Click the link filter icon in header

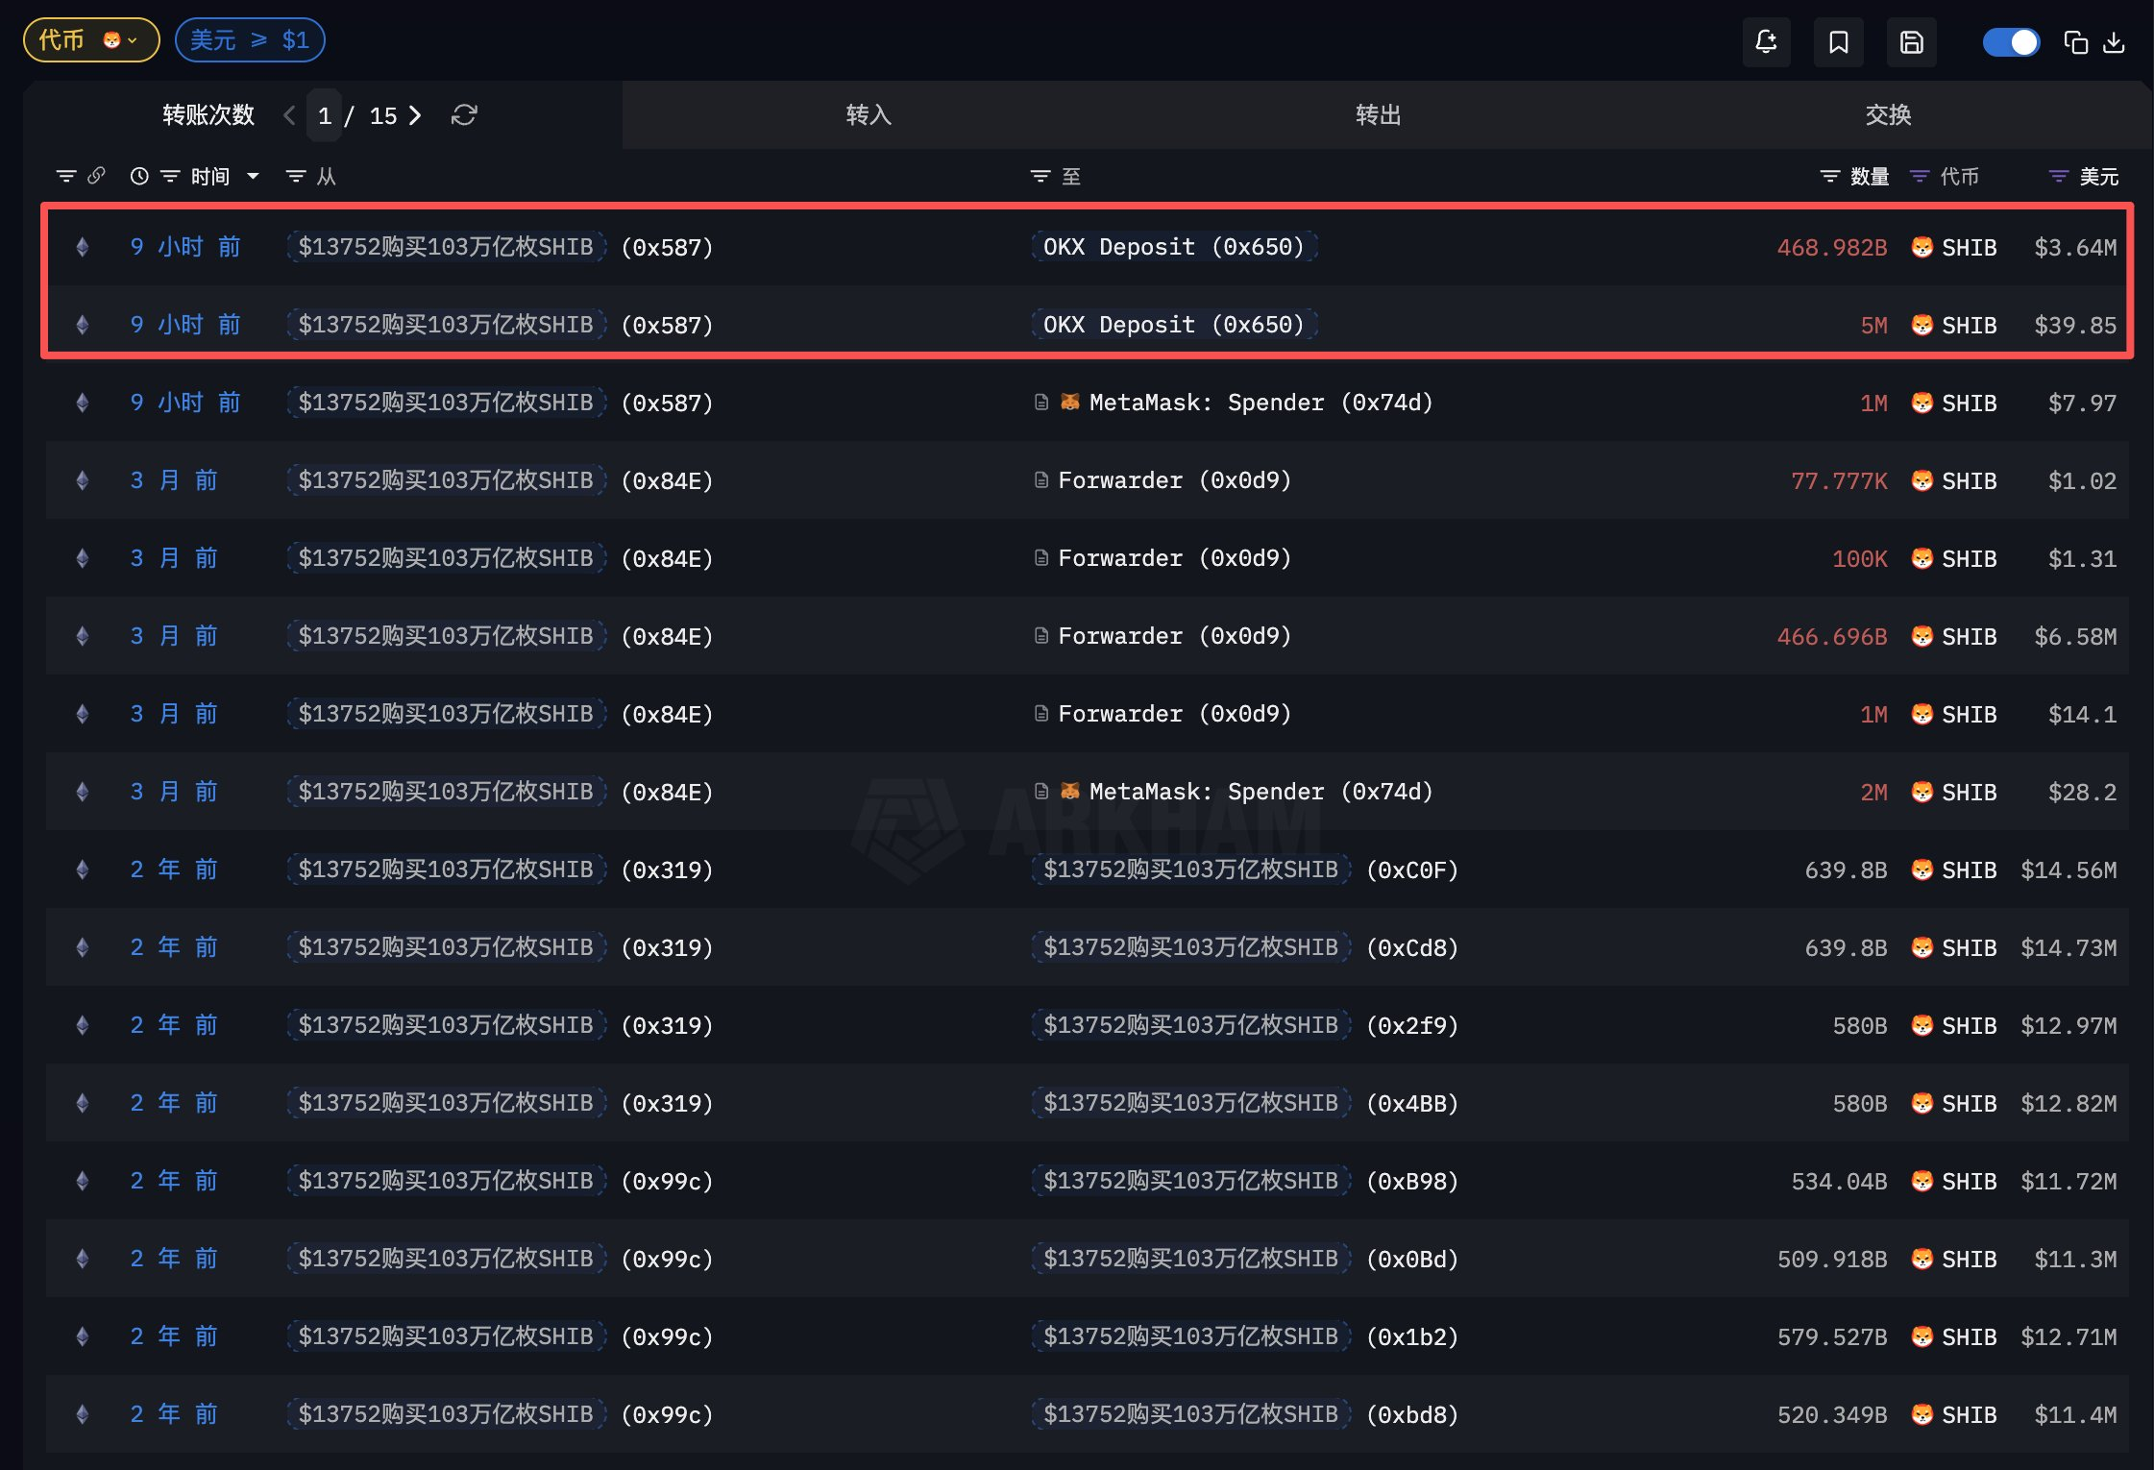click(x=96, y=176)
